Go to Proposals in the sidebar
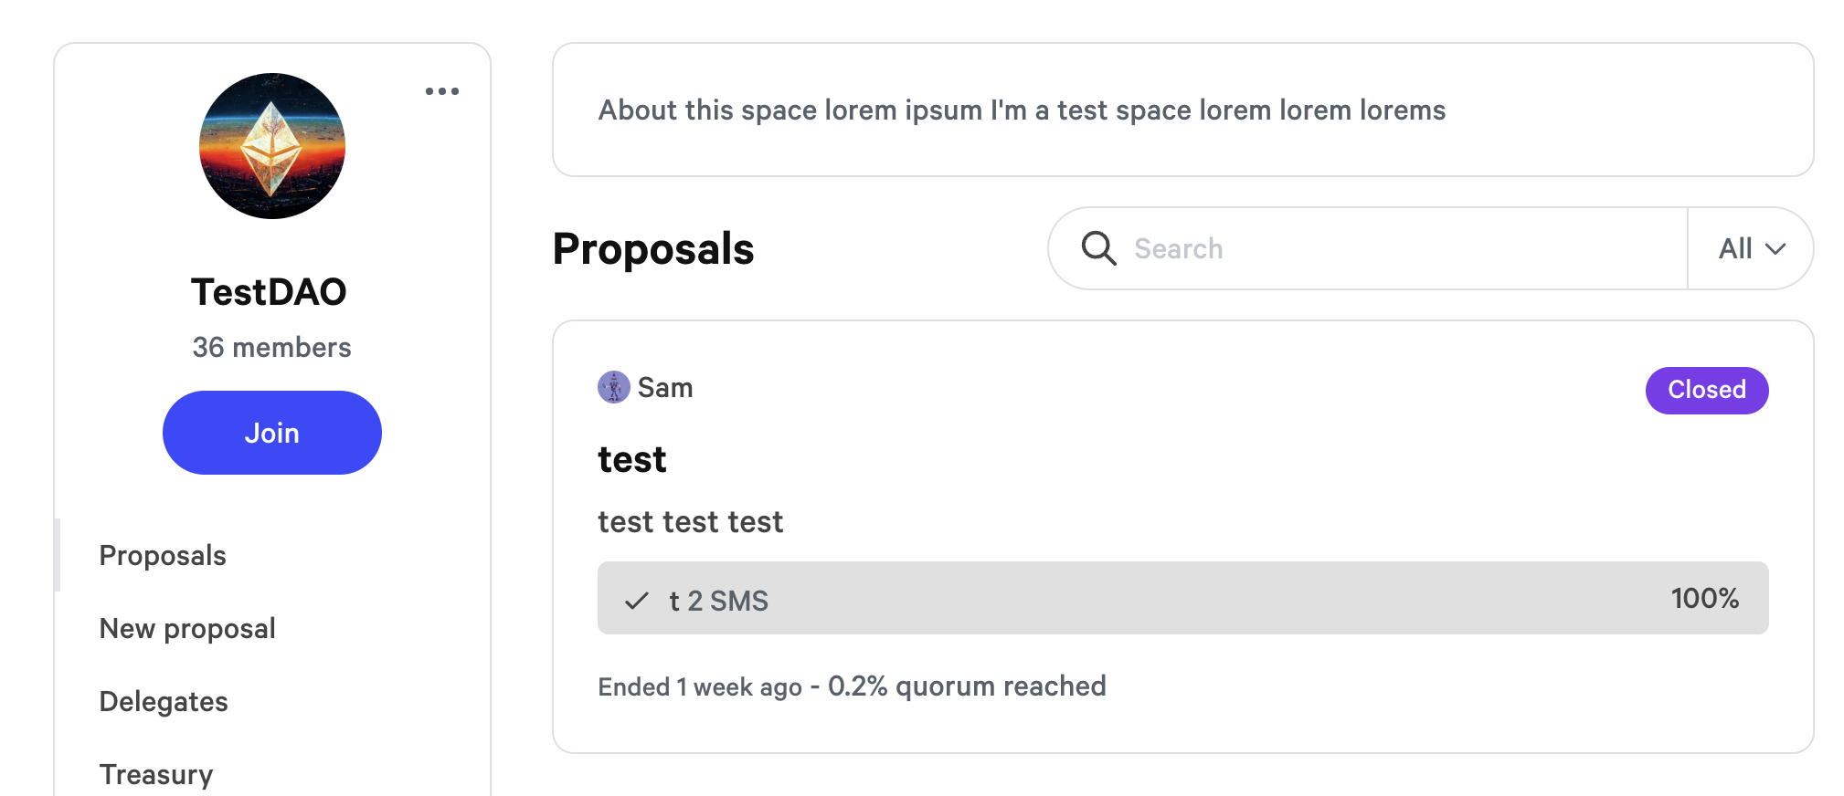 coord(163,555)
